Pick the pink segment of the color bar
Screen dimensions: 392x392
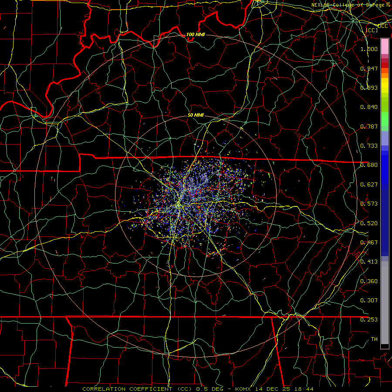click(385, 47)
